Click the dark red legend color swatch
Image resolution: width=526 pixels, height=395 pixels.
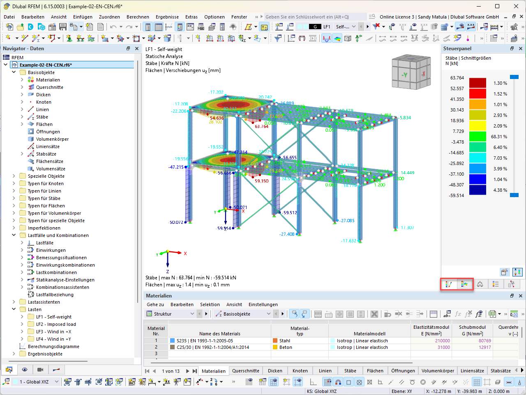[478, 83]
